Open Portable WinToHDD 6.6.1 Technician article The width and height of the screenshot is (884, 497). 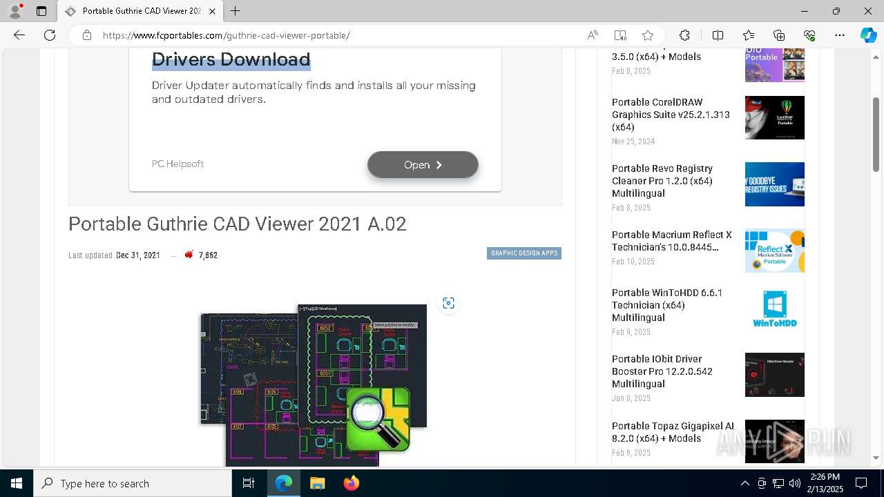667,305
